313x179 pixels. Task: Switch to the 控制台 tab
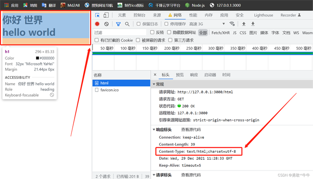click(x=139, y=15)
